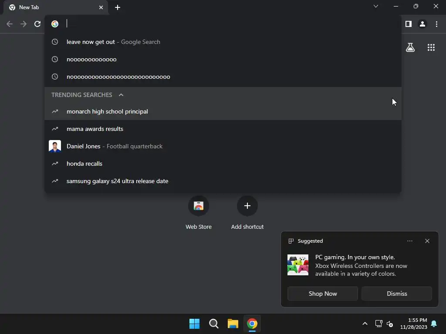
Task: Open Chrome's three-dot menu
Action: (436, 24)
